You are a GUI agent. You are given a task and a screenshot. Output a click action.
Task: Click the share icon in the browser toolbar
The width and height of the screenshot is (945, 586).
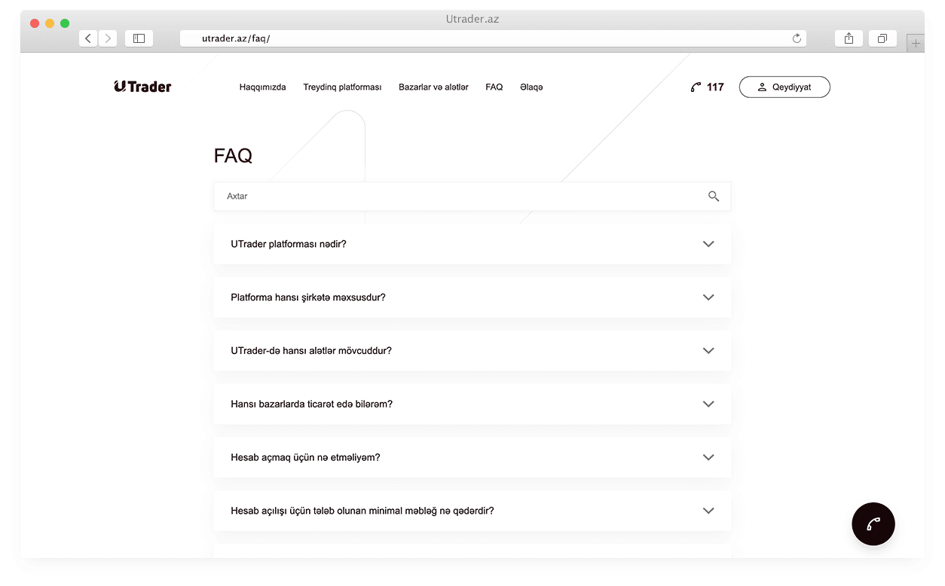pos(849,38)
